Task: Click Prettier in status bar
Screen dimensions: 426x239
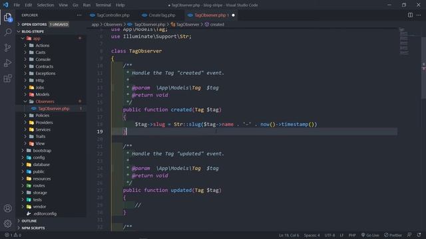Action: [x=393, y=235]
